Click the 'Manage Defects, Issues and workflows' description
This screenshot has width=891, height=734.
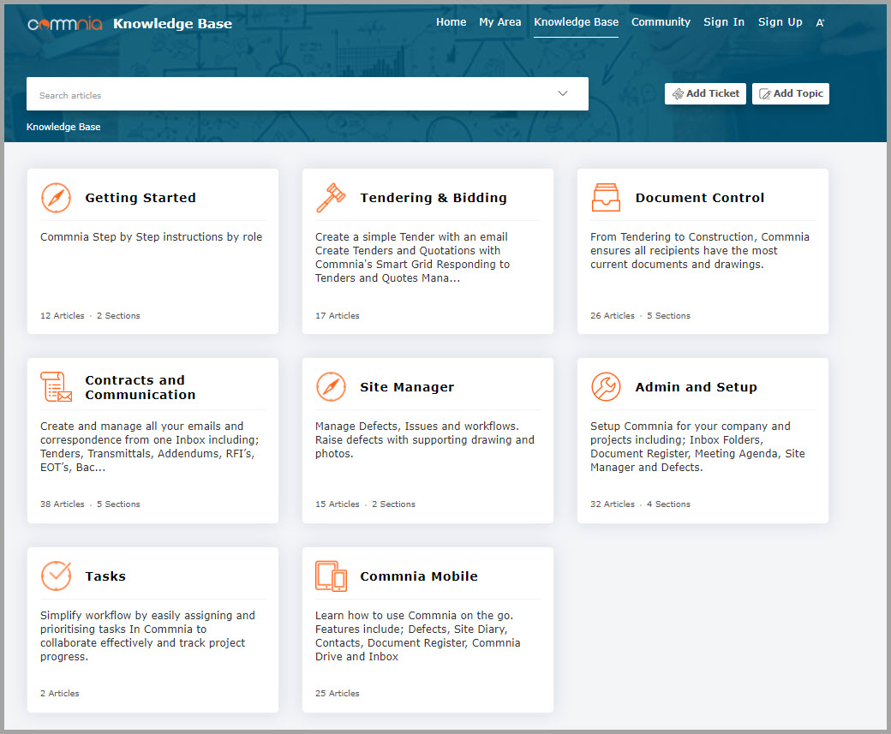425,439
